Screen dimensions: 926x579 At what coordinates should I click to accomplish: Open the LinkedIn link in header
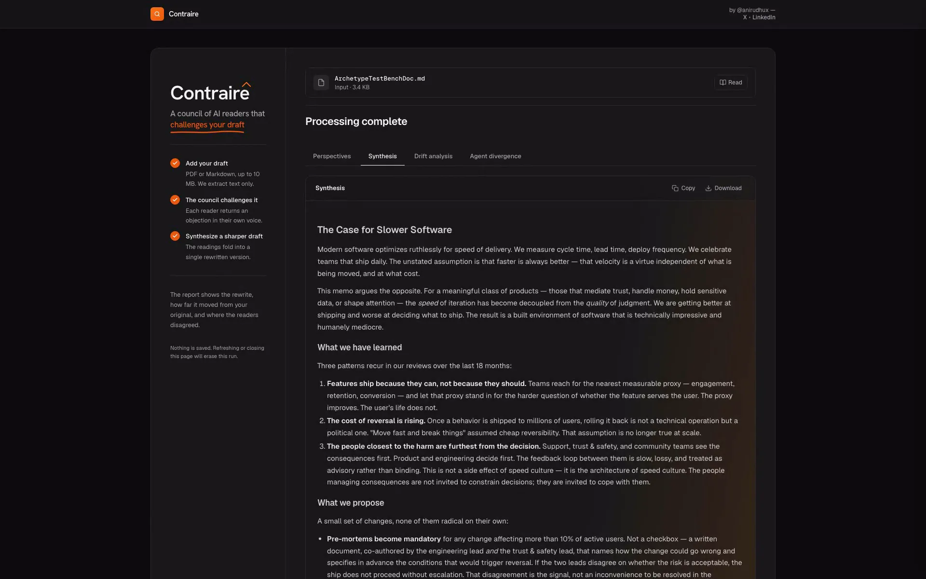764,17
